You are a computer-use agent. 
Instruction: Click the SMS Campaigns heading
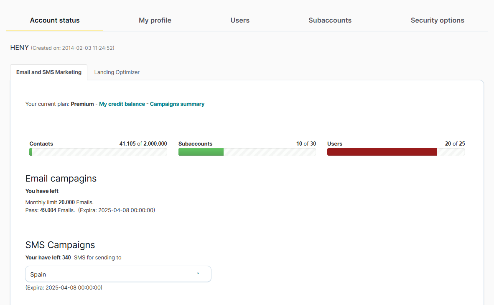(60, 245)
